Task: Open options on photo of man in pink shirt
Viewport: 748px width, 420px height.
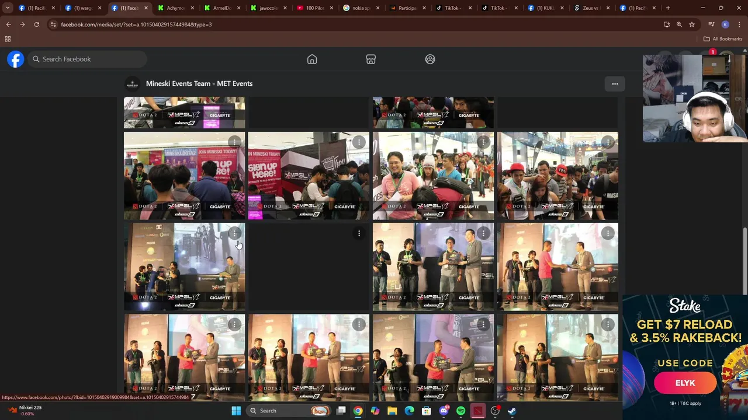Action: [x=483, y=142]
